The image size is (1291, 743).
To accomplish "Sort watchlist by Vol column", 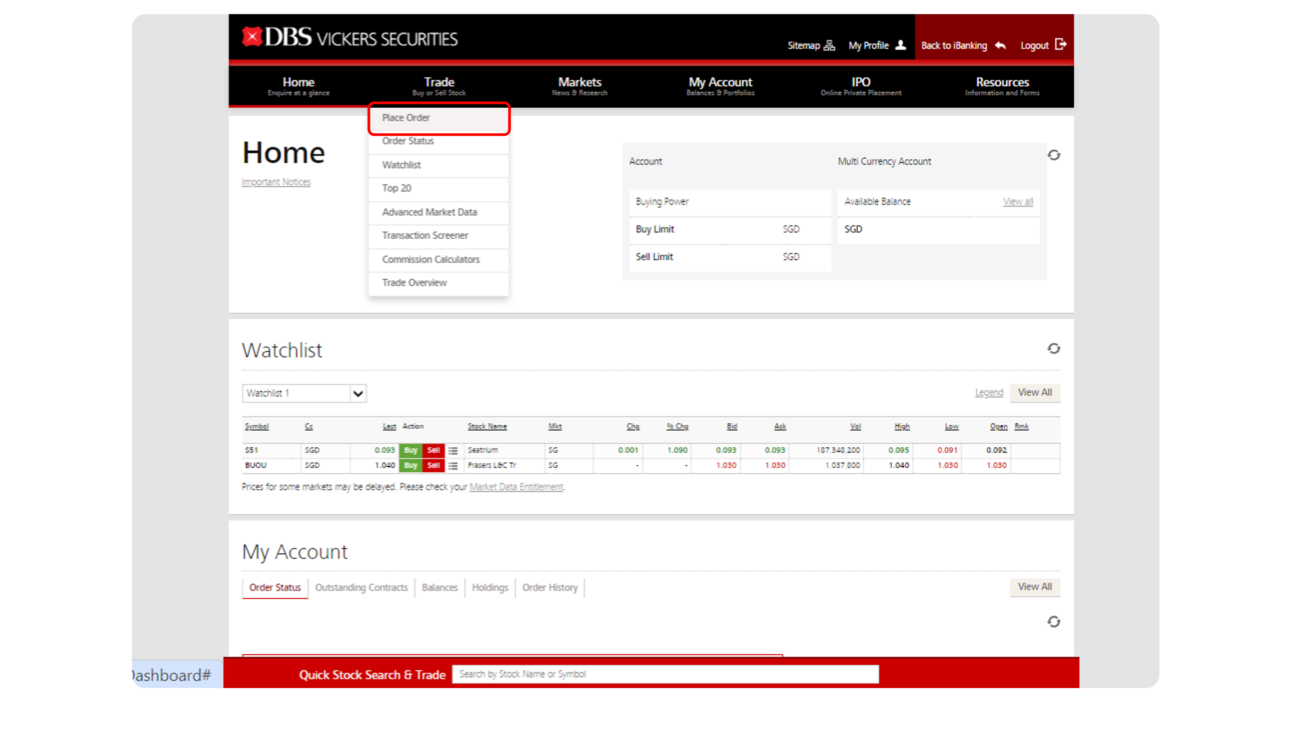I will 855,427.
